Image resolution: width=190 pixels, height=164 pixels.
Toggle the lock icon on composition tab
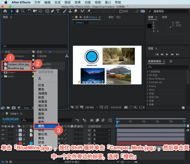[81, 17]
